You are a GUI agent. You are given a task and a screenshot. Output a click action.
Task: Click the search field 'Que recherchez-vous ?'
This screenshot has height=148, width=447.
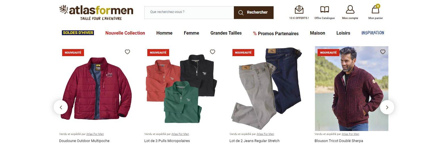[189, 12]
